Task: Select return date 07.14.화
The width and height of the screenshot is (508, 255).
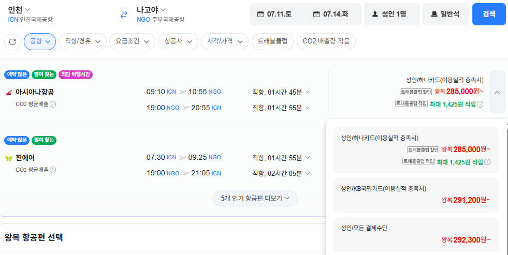Action: [333, 14]
